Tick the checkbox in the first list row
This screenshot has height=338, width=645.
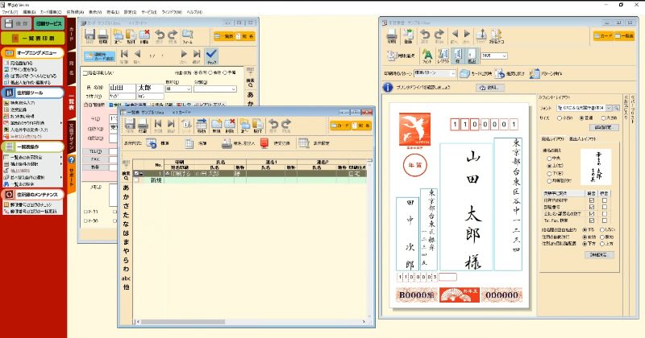(x=137, y=173)
